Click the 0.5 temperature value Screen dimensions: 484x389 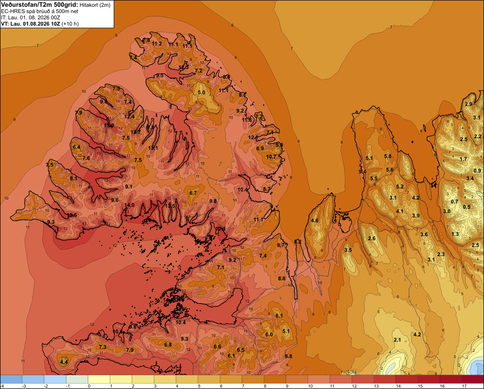pyautogui.click(x=467, y=207)
